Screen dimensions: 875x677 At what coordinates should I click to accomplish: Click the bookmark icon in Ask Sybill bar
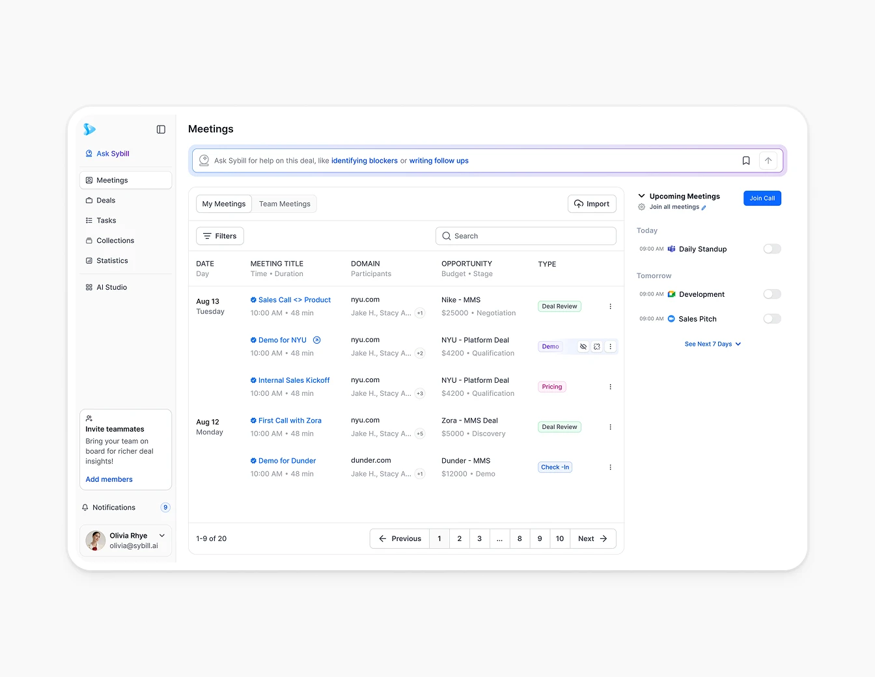pyautogui.click(x=746, y=161)
